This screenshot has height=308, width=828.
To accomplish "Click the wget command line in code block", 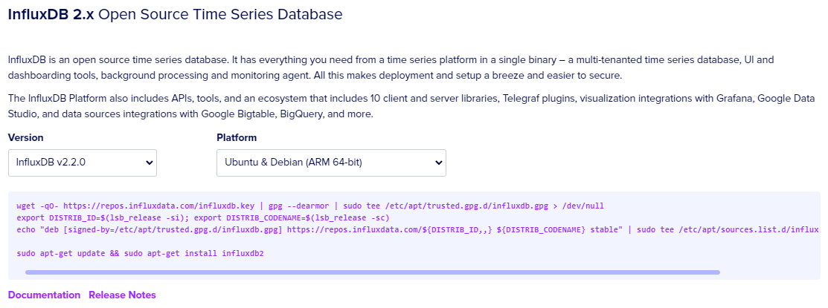I will click(x=310, y=206).
